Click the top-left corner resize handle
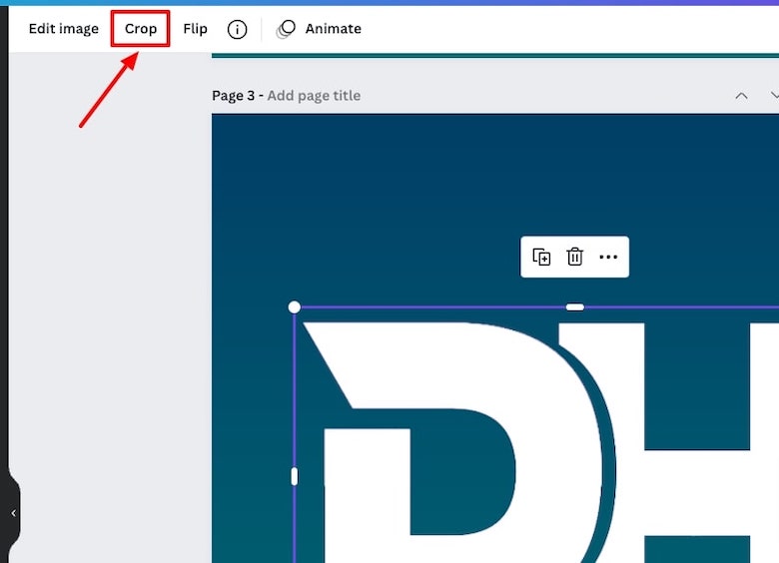Image resolution: width=779 pixels, height=563 pixels. tap(294, 306)
